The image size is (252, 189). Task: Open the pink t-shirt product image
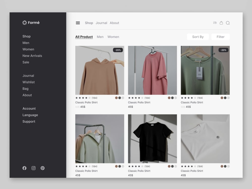coord(152,70)
